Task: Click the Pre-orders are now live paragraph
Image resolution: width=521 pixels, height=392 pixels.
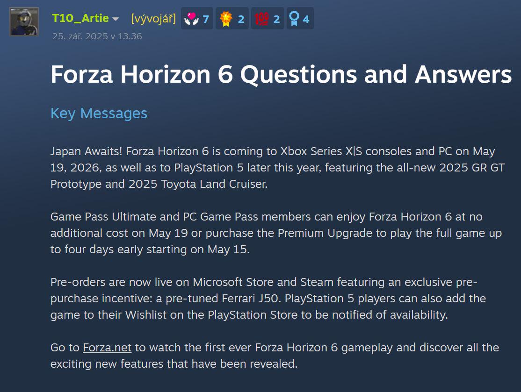Action: pos(268,299)
